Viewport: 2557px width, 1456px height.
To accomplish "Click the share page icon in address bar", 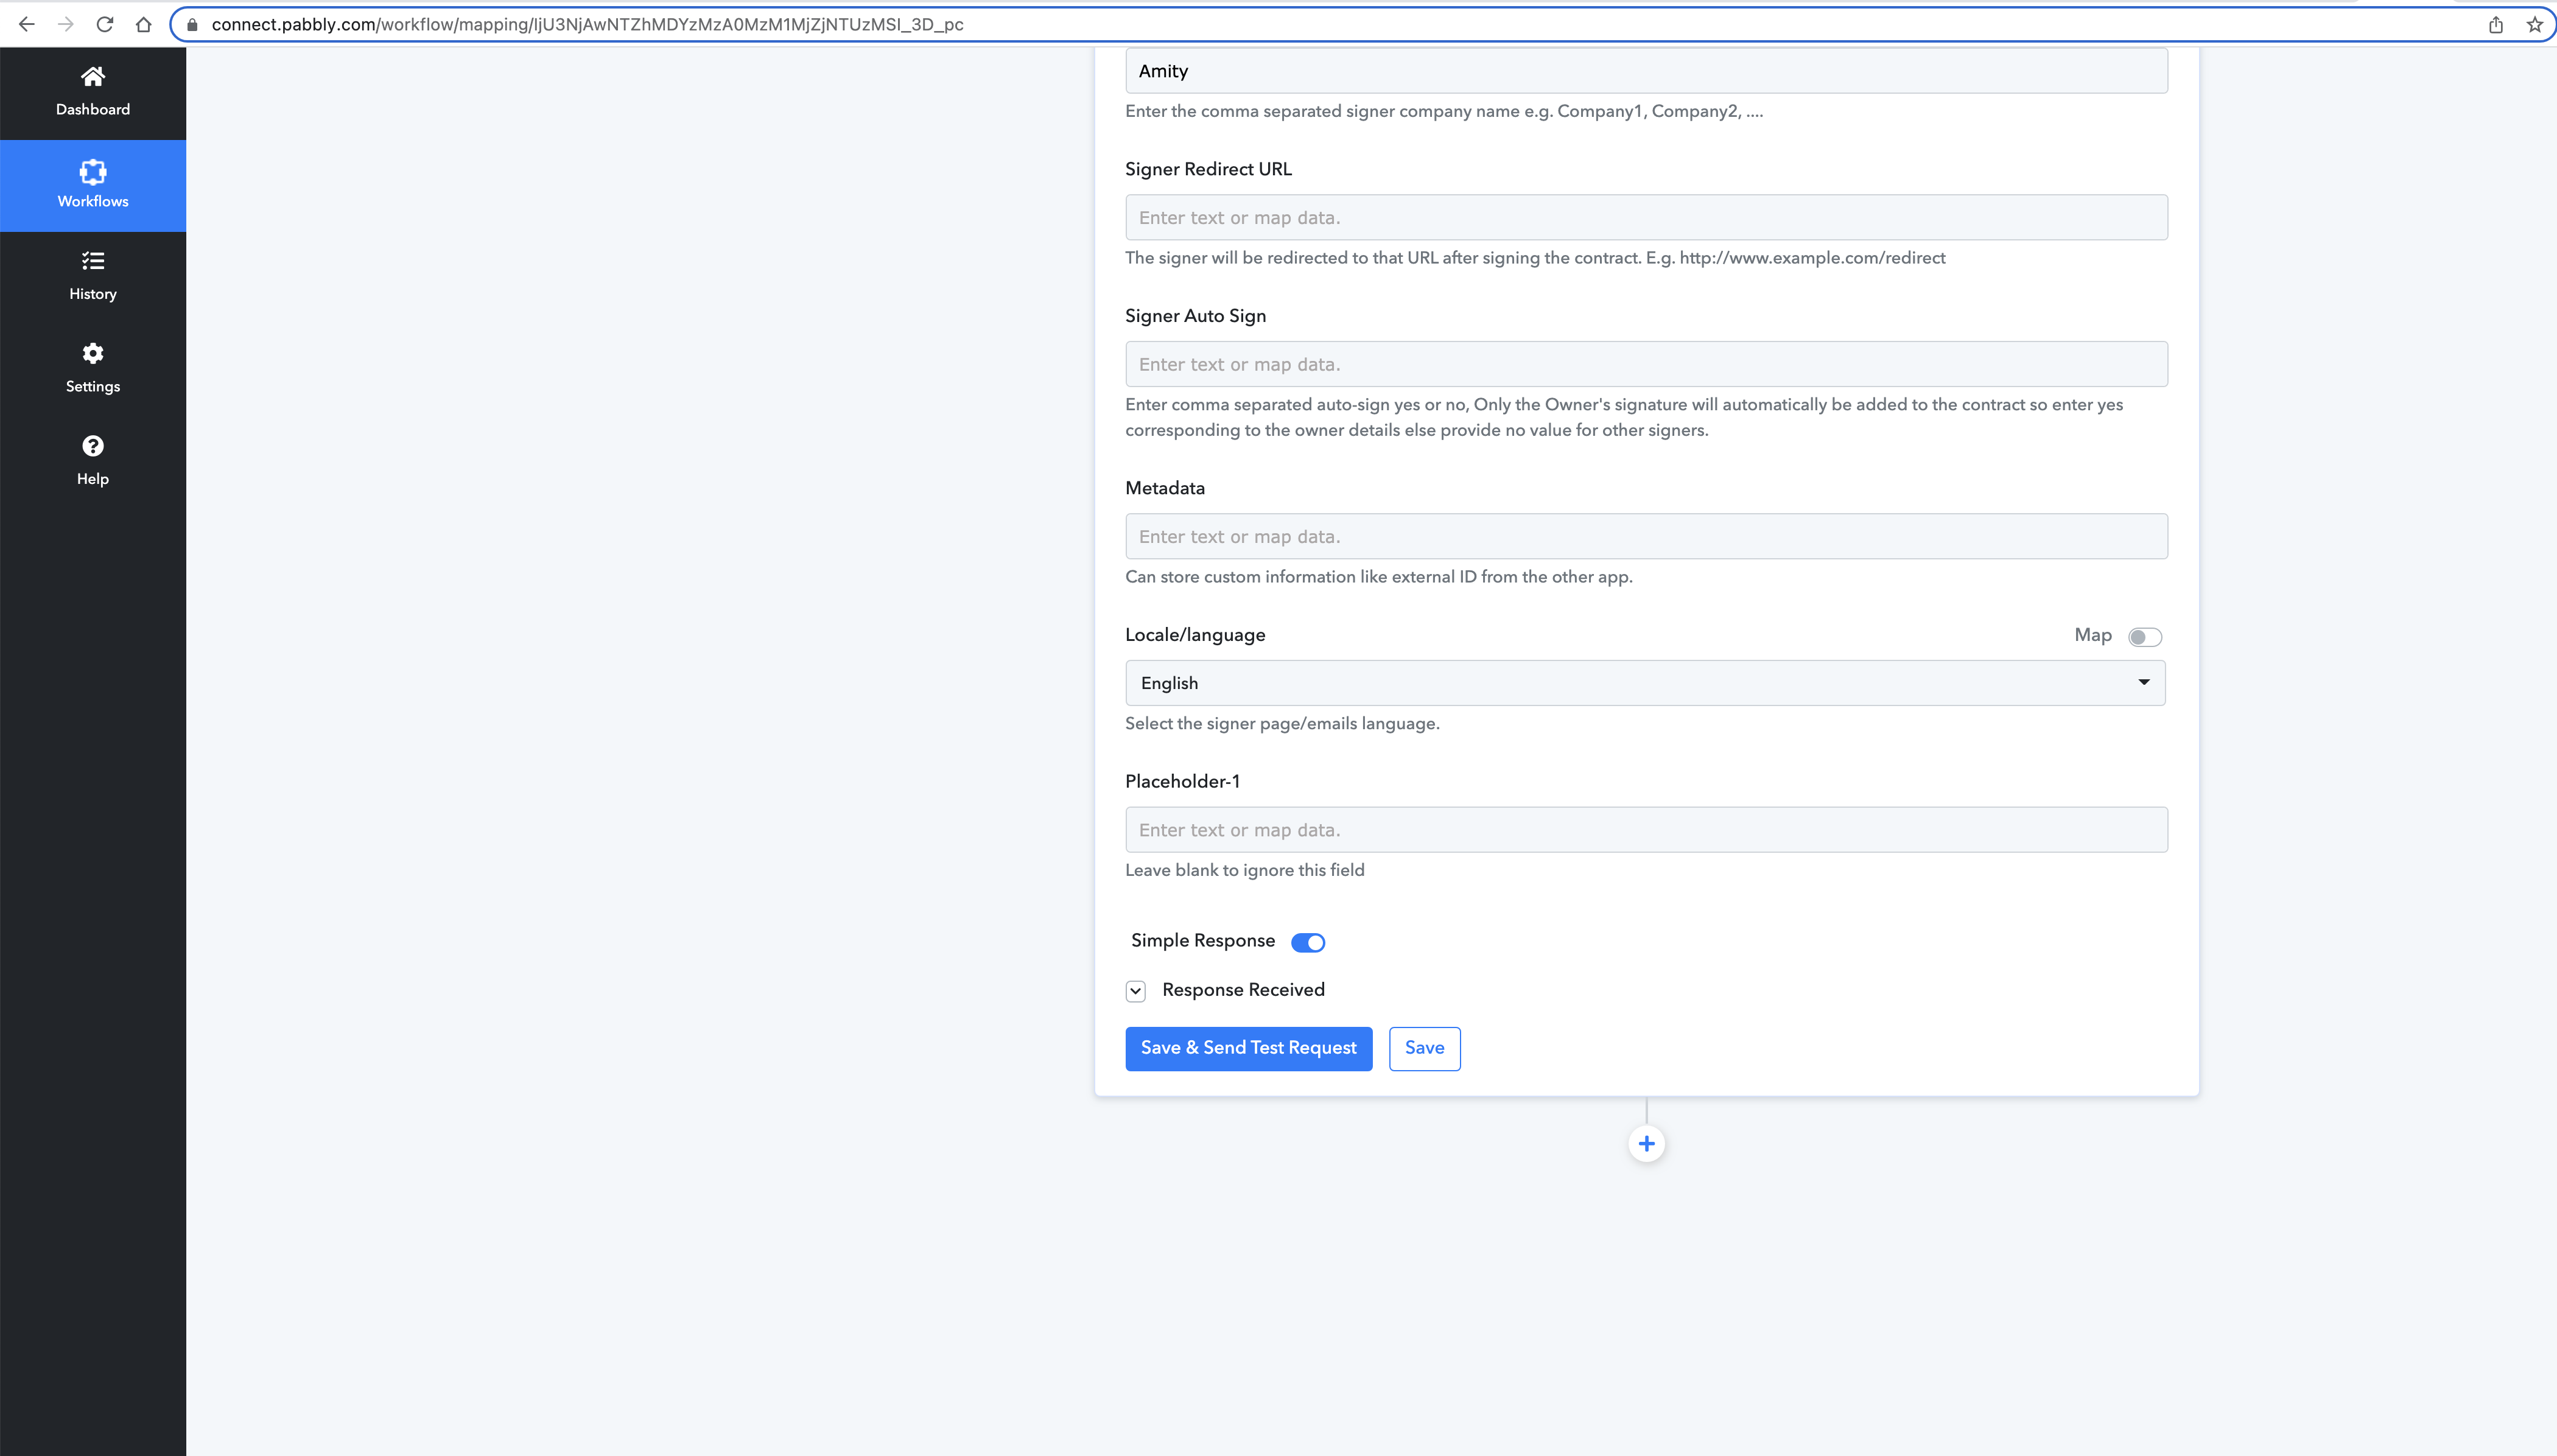I will 2495,24.
